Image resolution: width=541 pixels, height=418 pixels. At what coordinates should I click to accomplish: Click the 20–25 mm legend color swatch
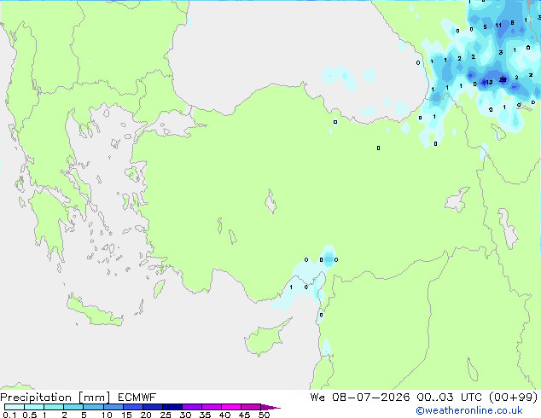(152, 407)
